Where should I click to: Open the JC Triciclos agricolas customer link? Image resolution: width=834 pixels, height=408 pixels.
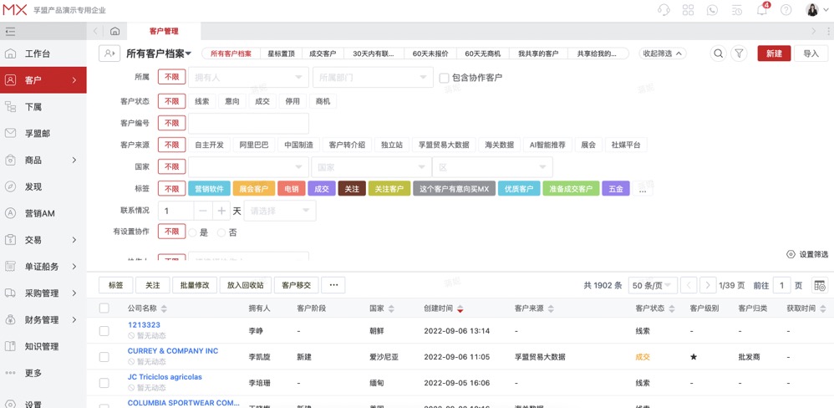(x=165, y=377)
